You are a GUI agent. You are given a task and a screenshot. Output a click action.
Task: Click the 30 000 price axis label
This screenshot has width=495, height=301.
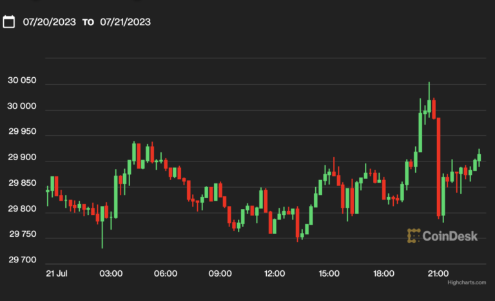22,107
